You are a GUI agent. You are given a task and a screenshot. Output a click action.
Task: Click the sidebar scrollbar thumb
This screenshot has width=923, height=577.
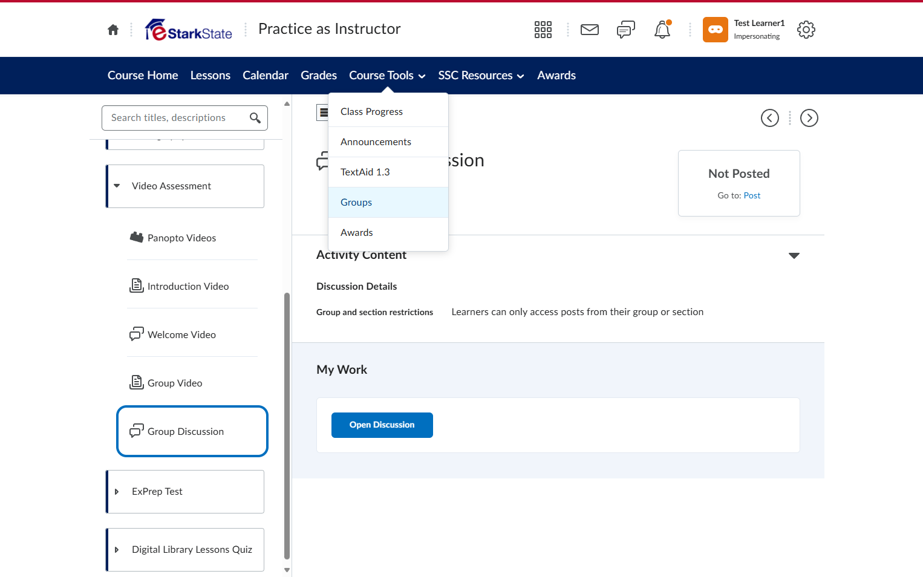[x=287, y=426]
